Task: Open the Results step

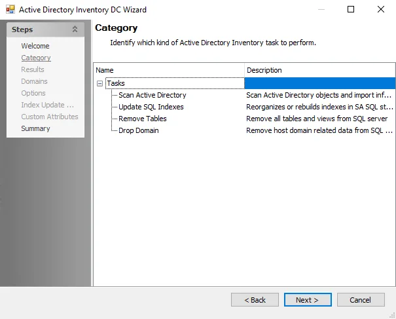Action: pyautogui.click(x=33, y=69)
